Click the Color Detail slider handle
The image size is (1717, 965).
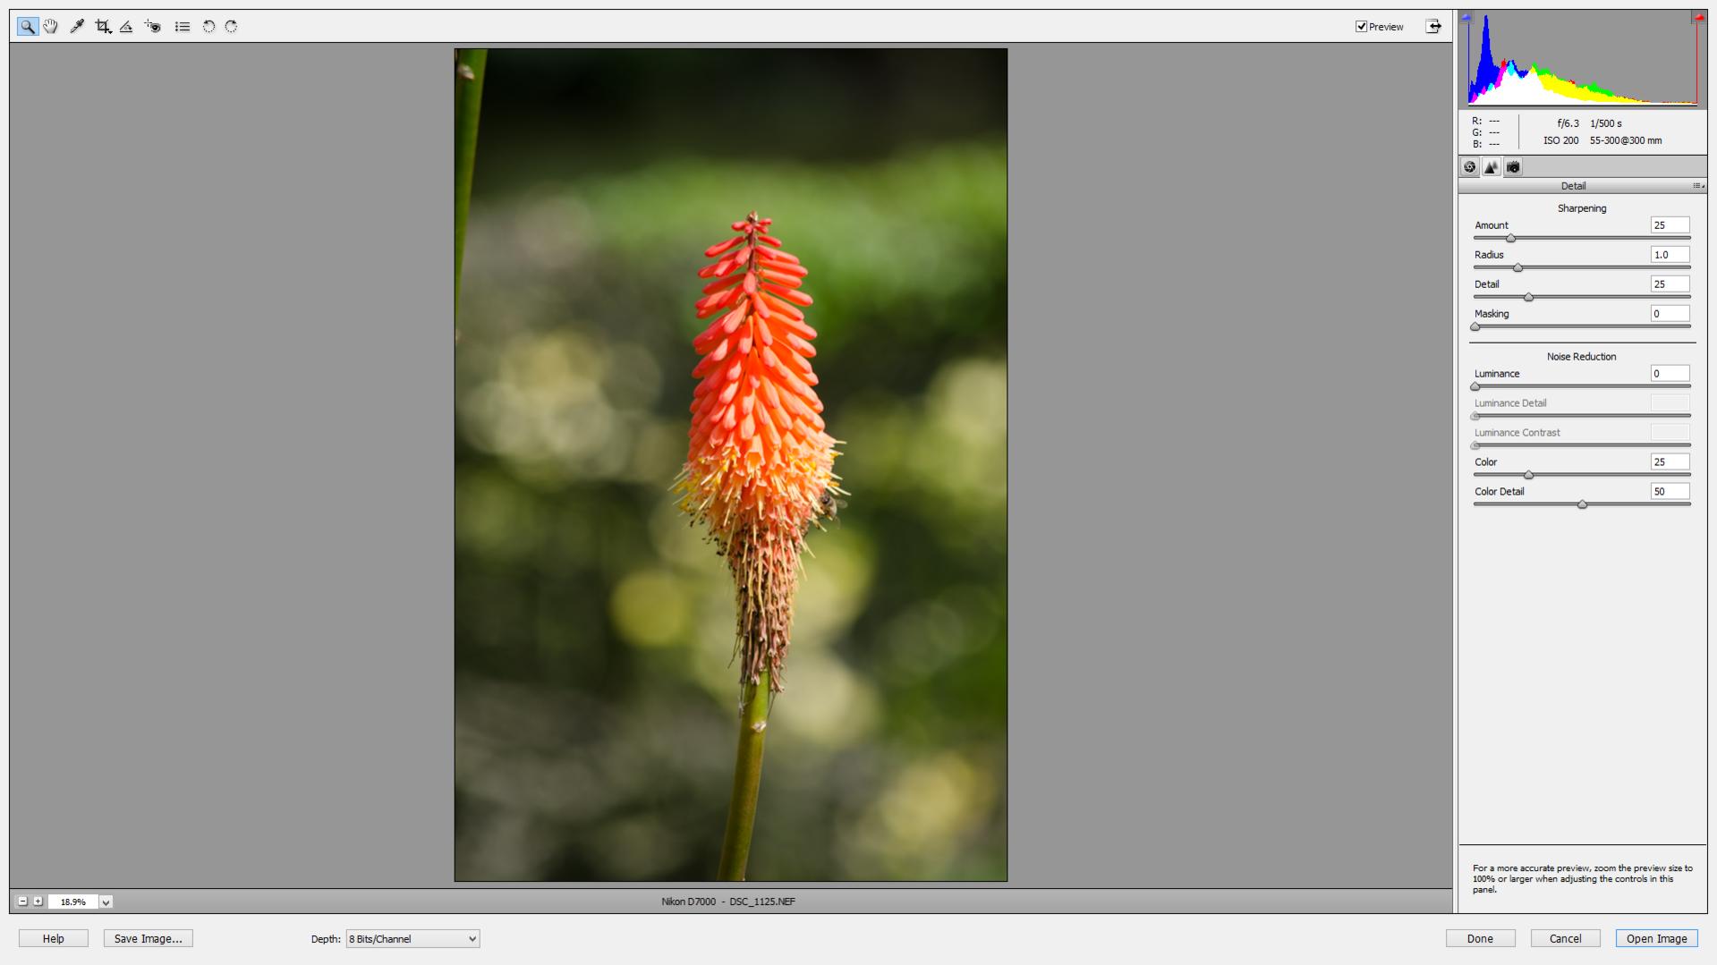pos(1582,505)
